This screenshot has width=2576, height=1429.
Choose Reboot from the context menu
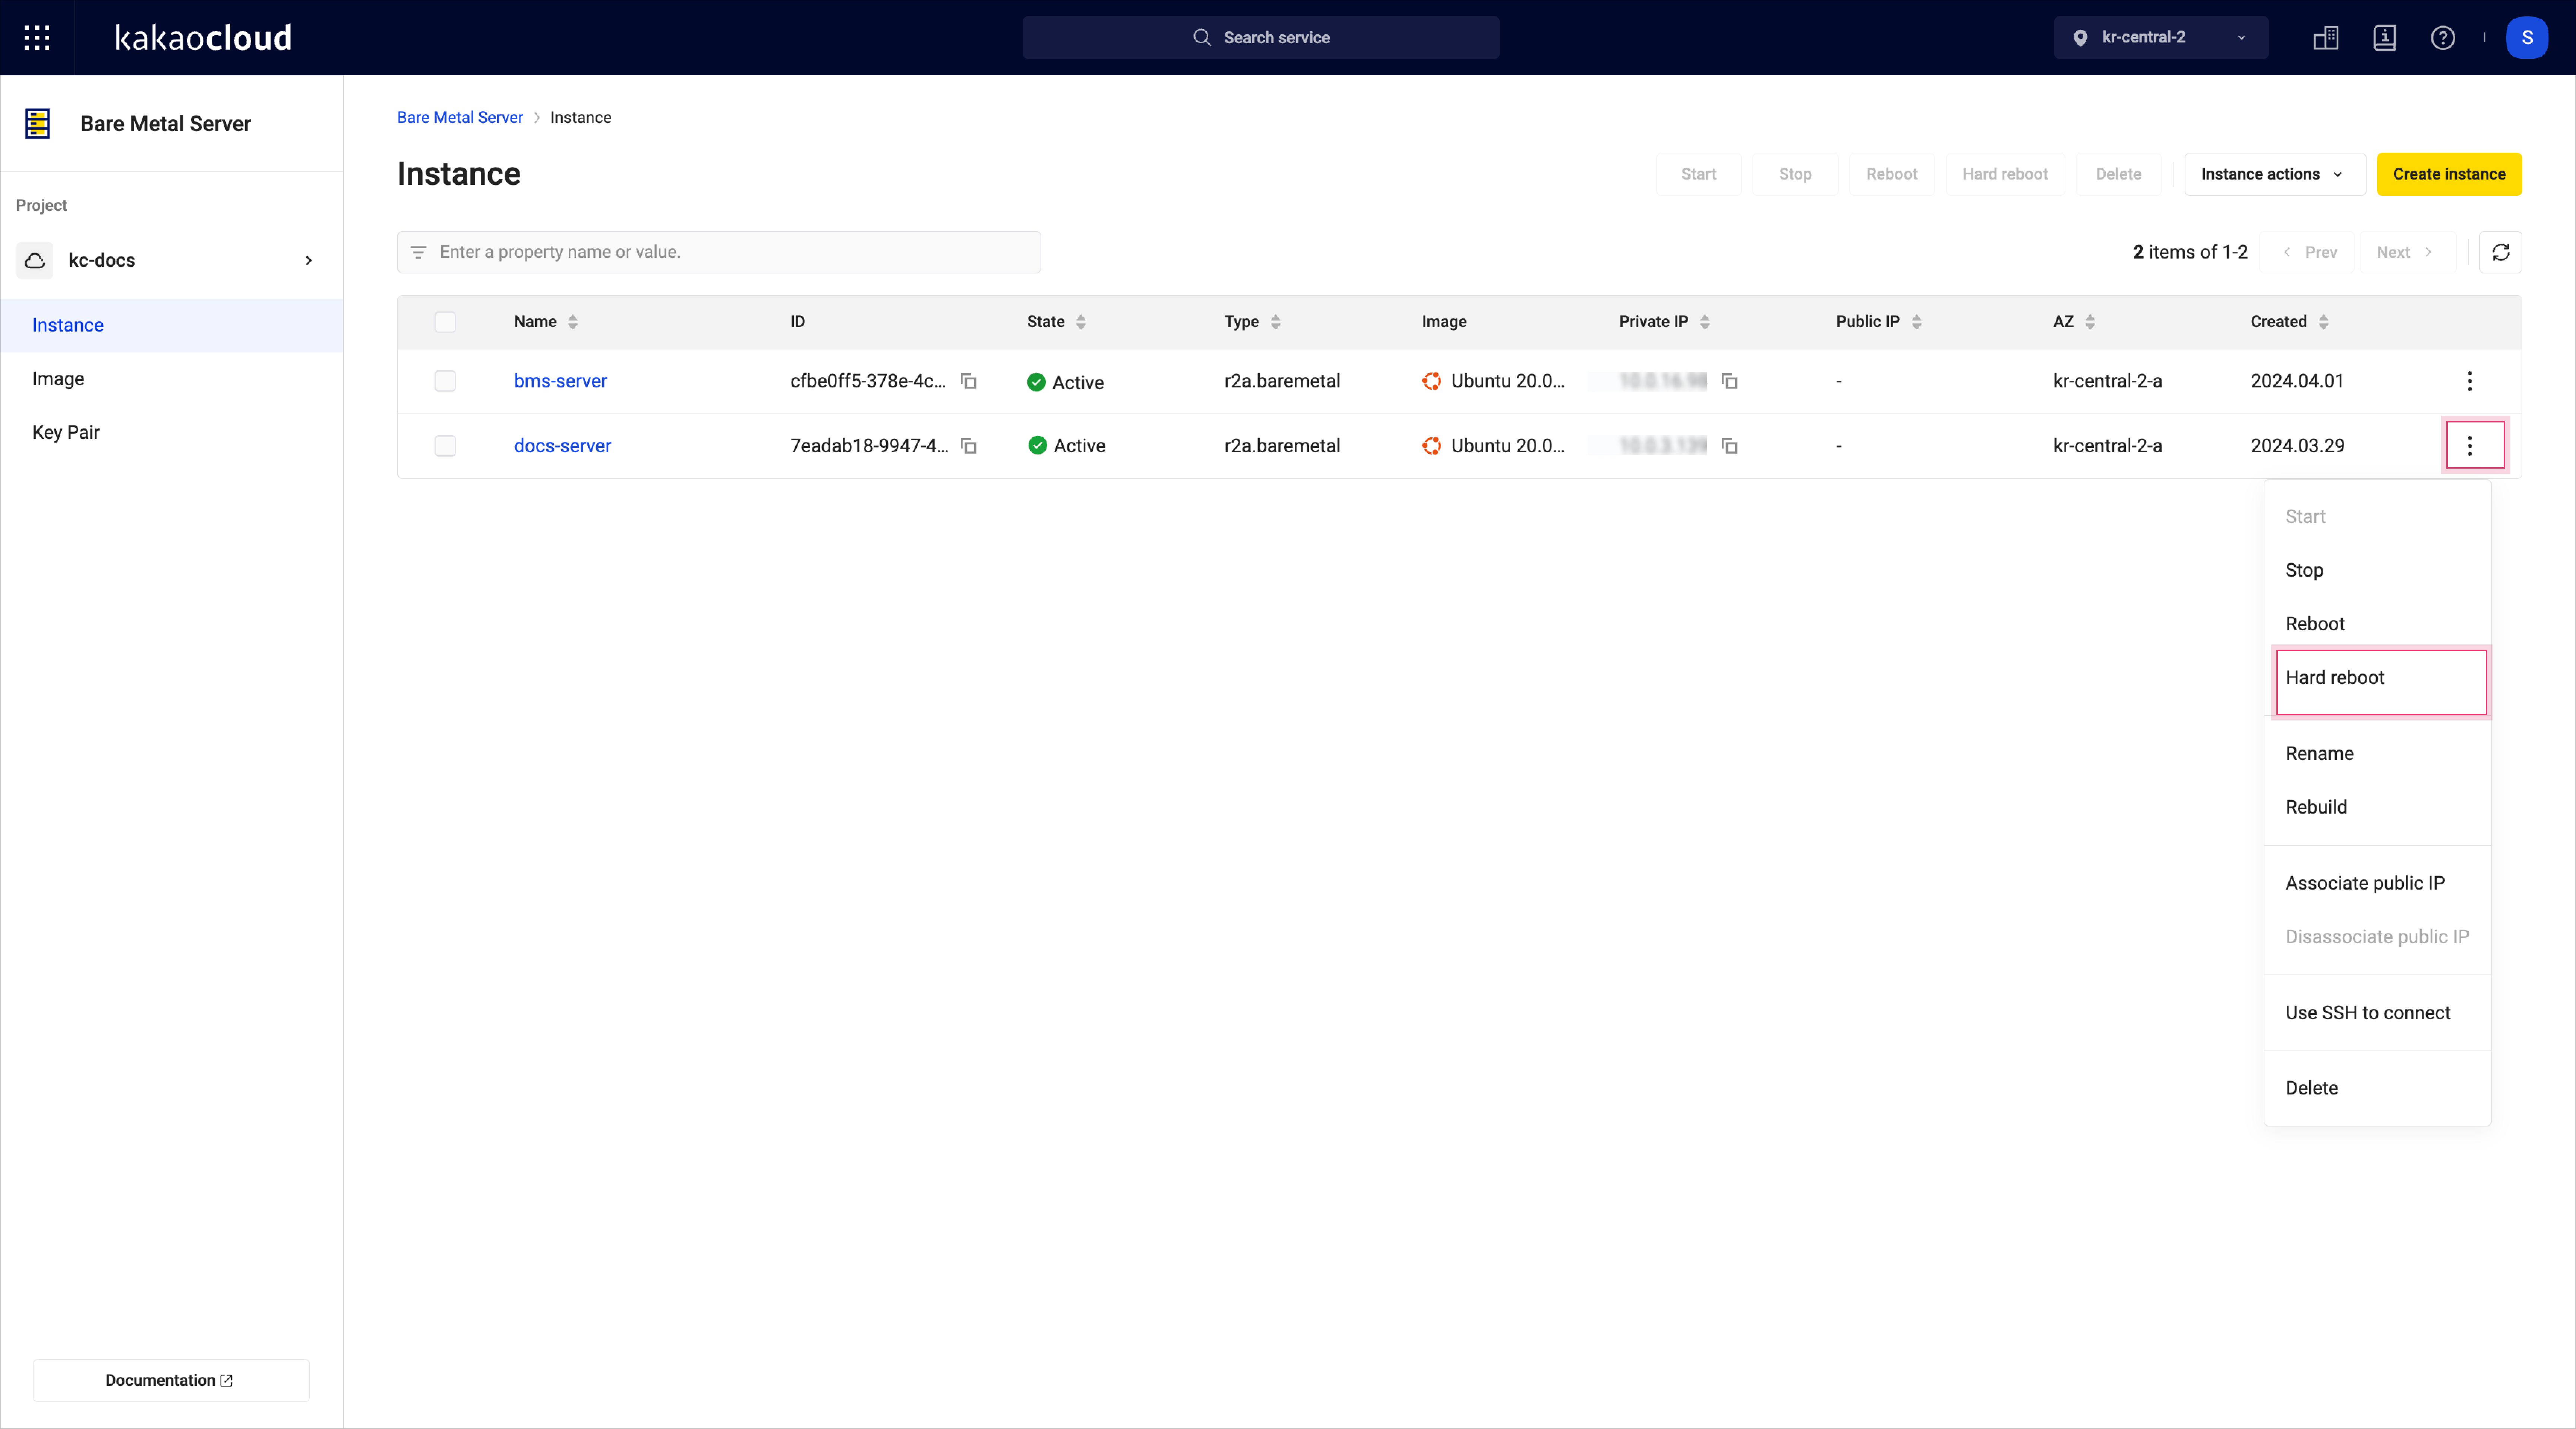(x=2377, y=624)
